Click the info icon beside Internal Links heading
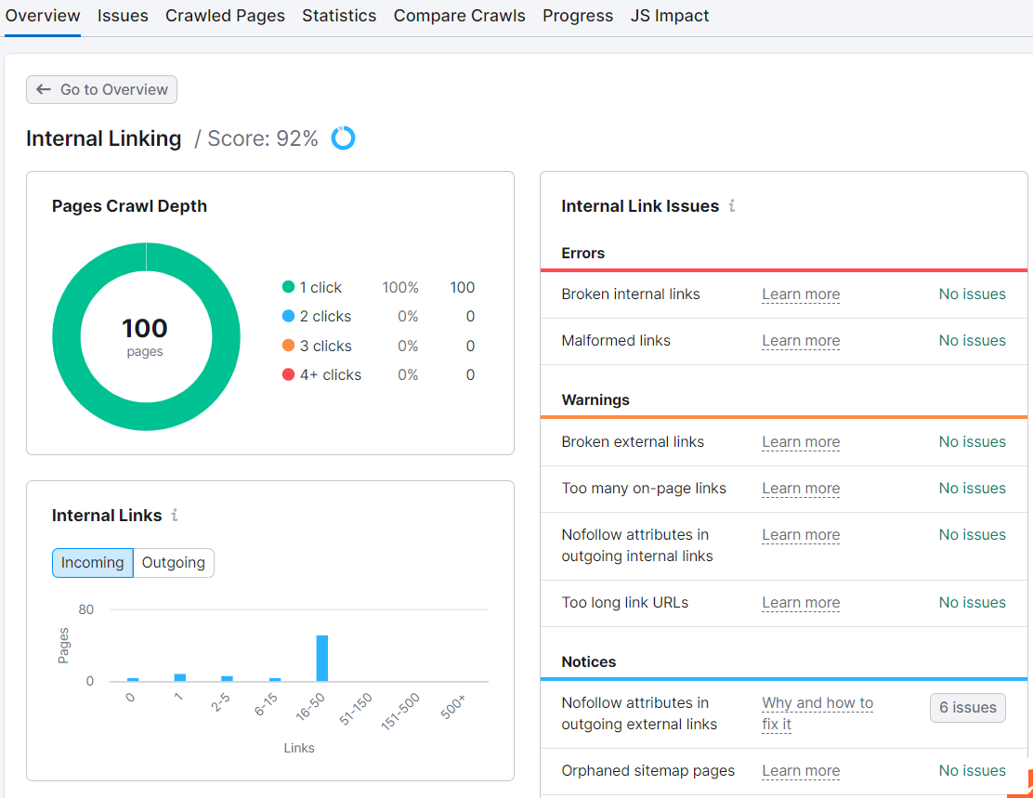Viewport: 1033px width, 798px height. pyautogui.click(x=175, y=516)
